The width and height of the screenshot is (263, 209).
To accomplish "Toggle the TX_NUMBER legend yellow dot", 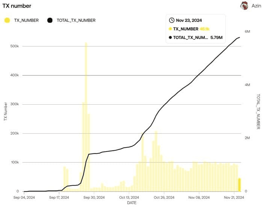I will (6, 20).
